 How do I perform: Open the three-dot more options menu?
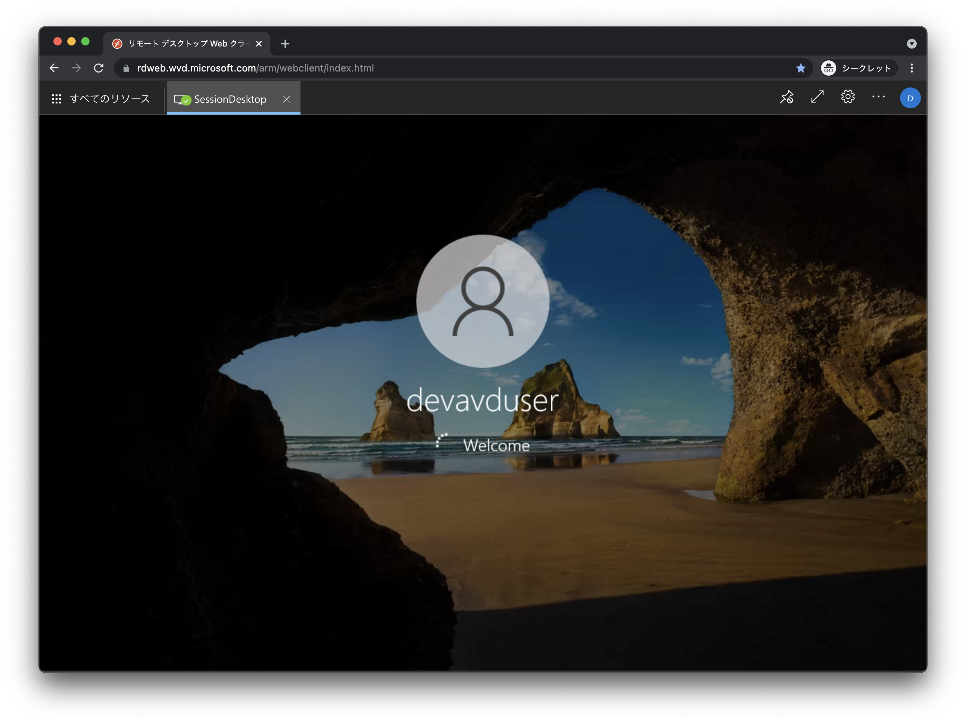[x=878, y=97]
